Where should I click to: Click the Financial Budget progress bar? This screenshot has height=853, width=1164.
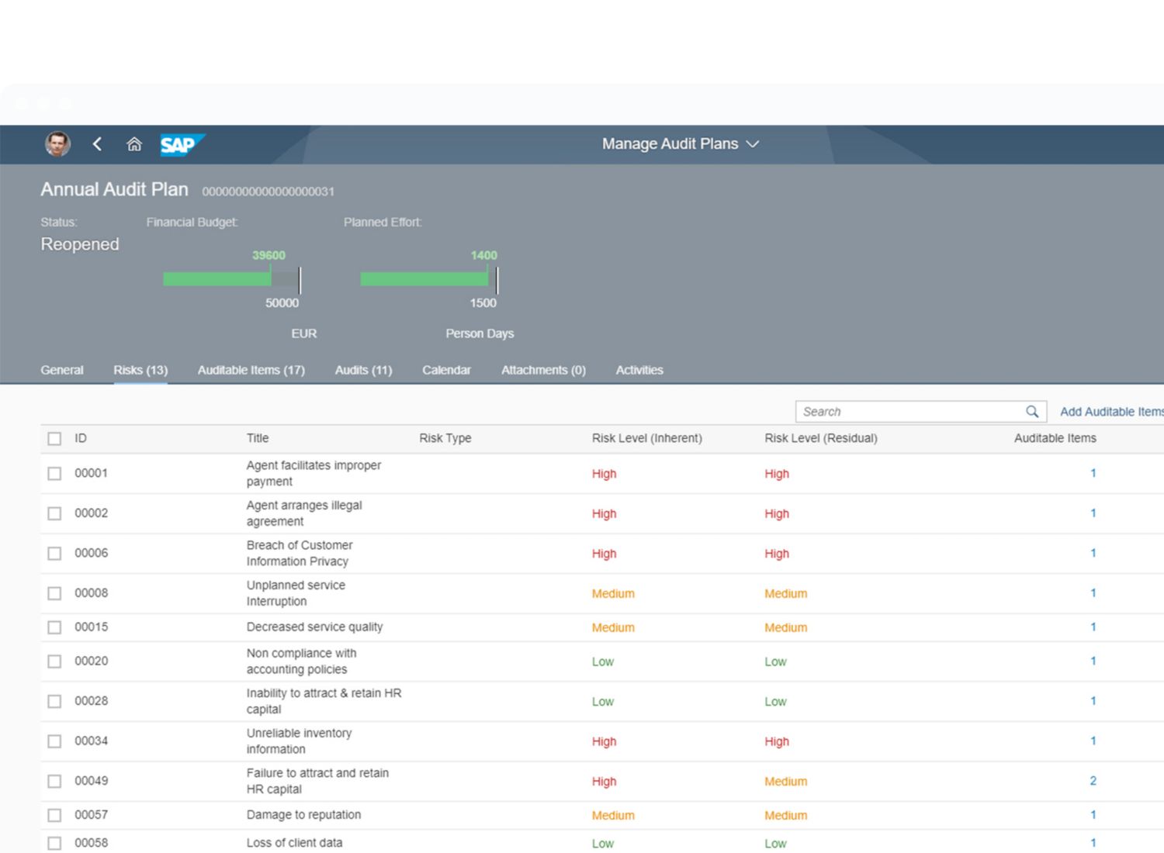tap(231, 279)
